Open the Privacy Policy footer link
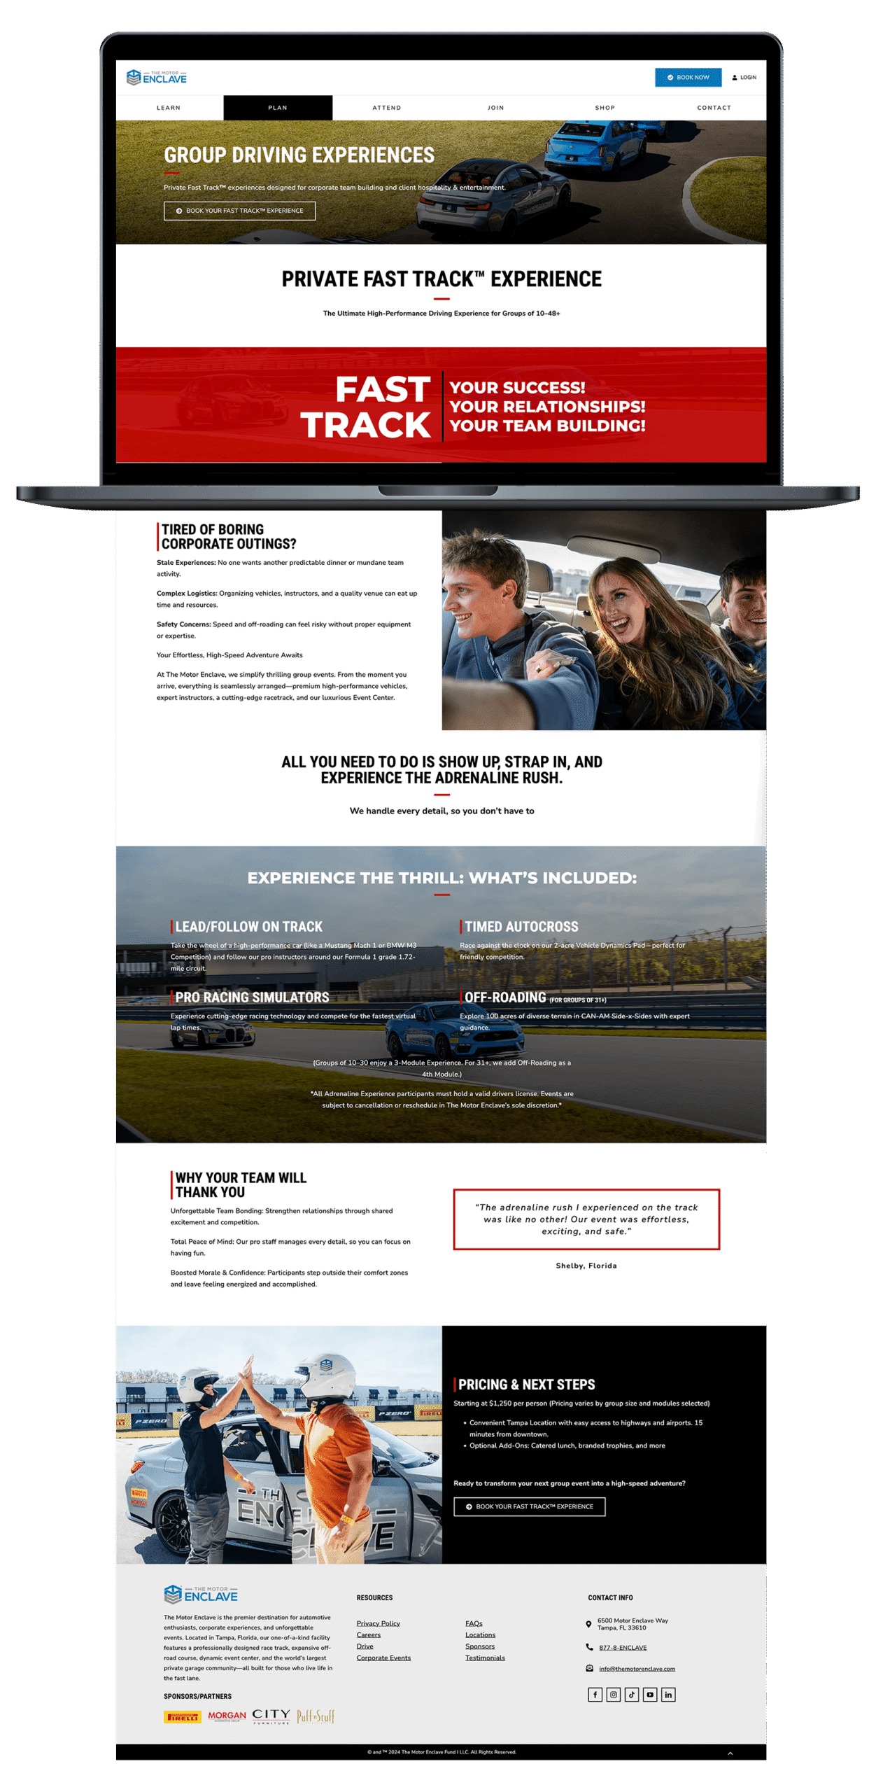 (x=378, y=1623)
